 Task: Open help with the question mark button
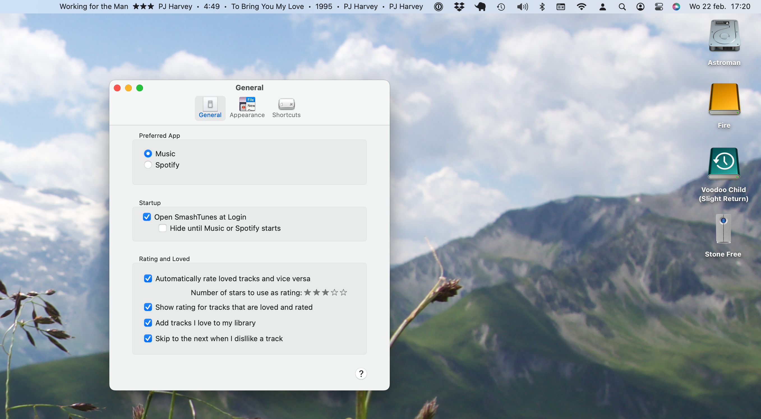tap(361, 374)
